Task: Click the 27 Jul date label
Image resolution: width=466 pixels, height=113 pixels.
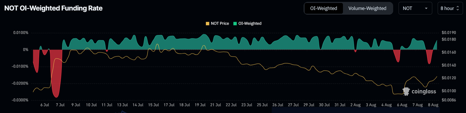Action: tap(293, 105)
